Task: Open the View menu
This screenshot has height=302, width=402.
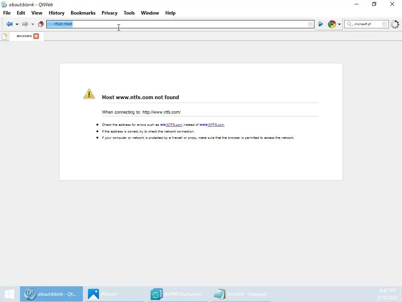Action: pos(37,13)
